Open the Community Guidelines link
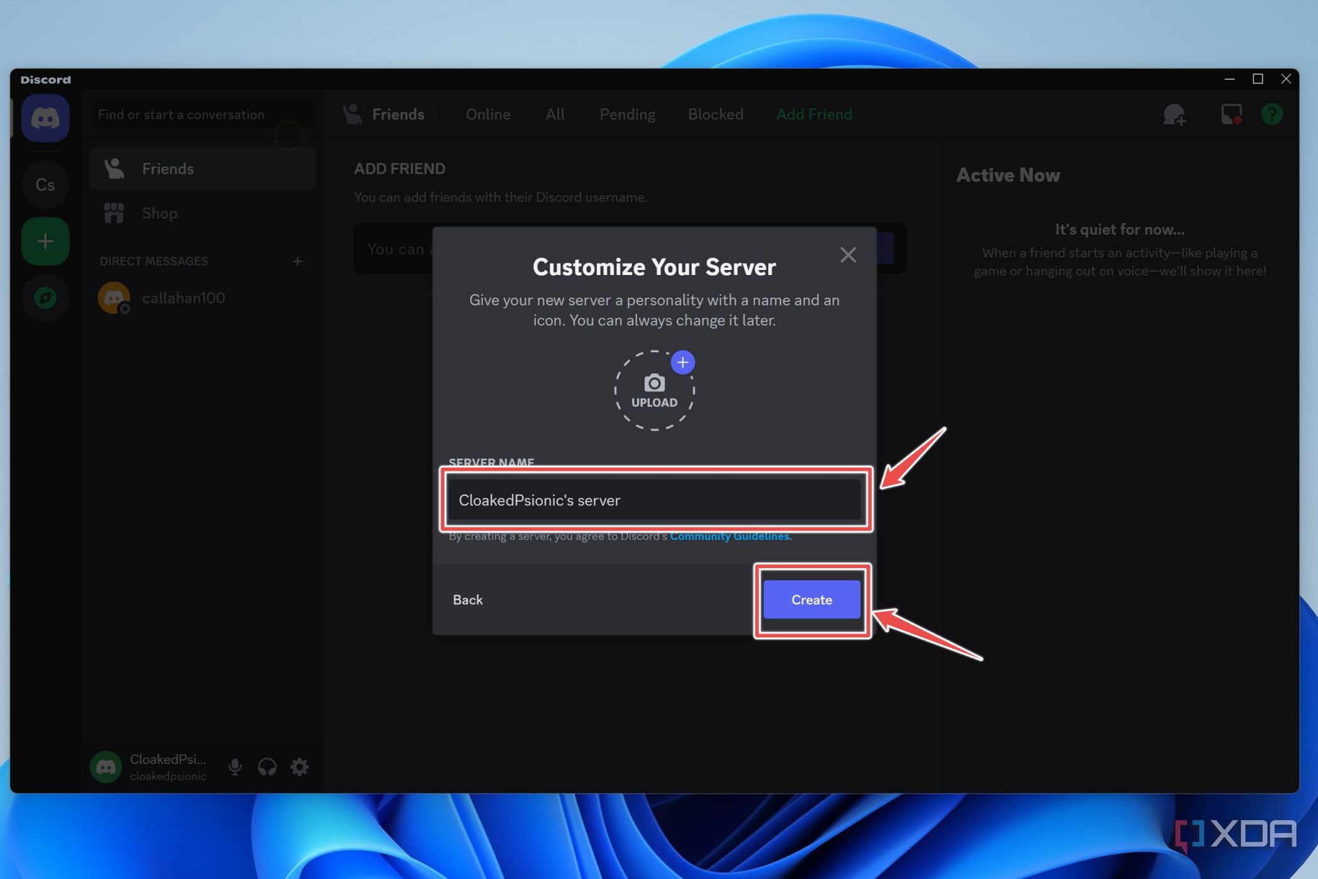Viewport: 1318px width, 879px height. pos(729,536)
